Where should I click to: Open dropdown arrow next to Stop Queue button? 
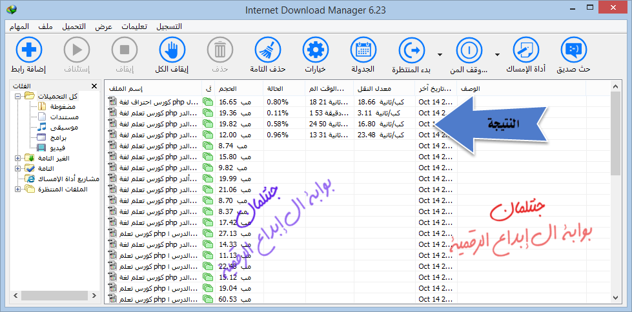(497, 54)
